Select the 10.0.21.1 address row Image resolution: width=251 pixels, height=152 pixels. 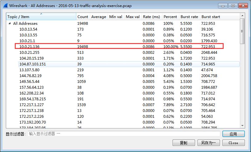pyautogui.click(x=123, y=41)
